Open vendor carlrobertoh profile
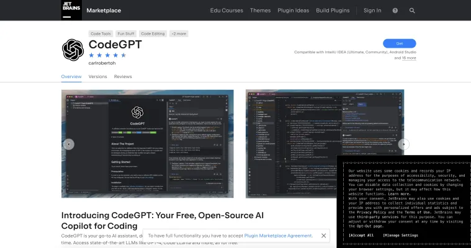471x248 pixels. (x=102, y=63)
